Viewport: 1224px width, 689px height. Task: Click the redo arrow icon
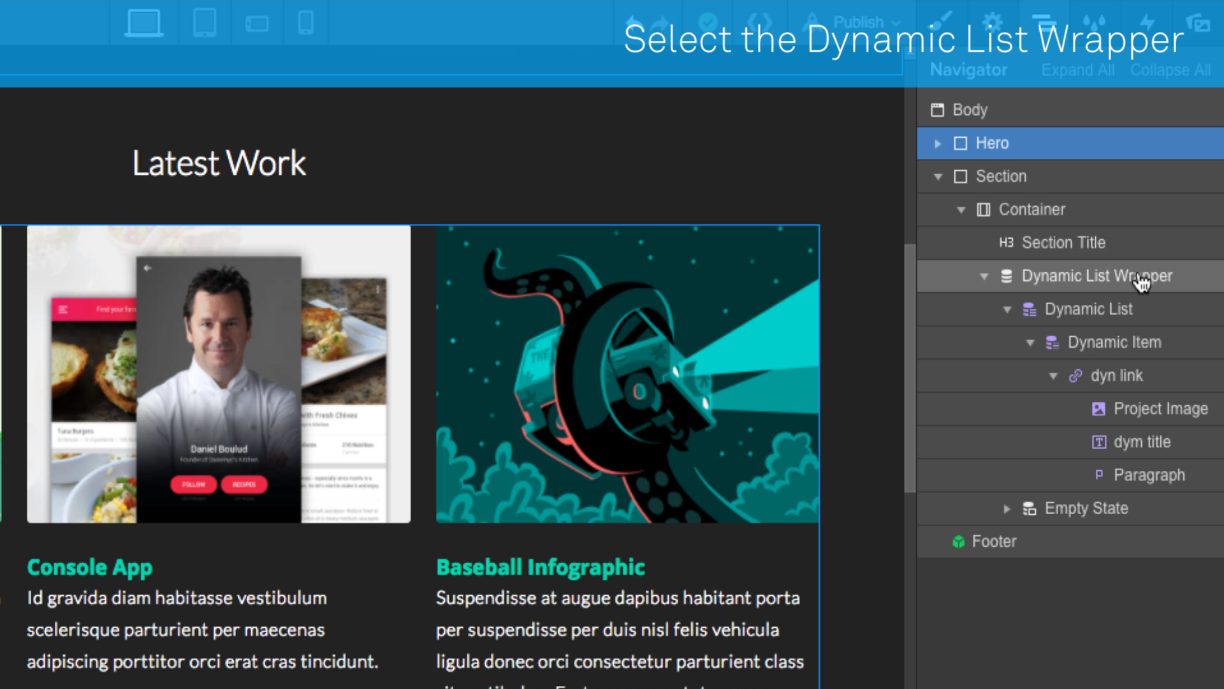pos(660,23)
